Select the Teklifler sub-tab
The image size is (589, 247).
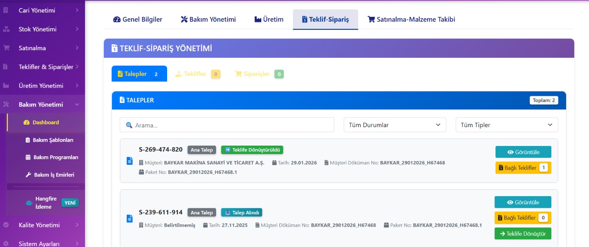click(x=195, y=74)
